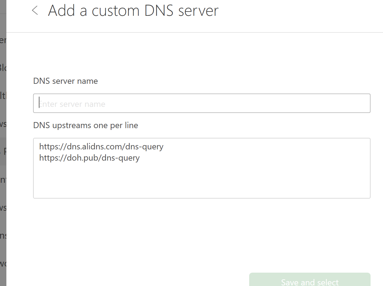Click the topmost dimmed sidebar item ending in 'er'
This screenshot has height=286, width=383.
[x=3, y=40]
